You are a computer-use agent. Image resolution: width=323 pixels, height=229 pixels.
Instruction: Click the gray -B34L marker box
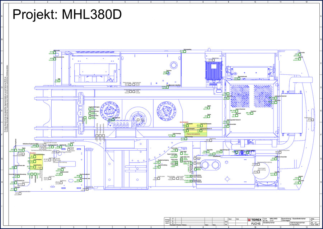[61, 183]
